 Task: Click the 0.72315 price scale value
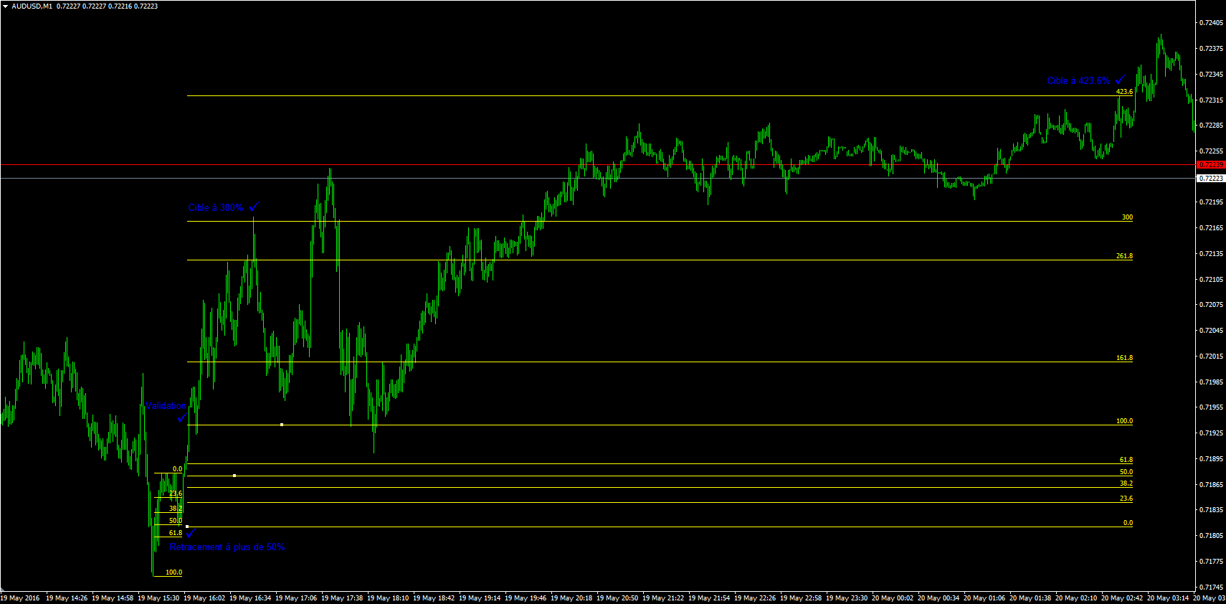[x=1211, y=100]
